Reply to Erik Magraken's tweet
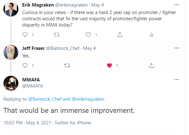 click(26, 35)
